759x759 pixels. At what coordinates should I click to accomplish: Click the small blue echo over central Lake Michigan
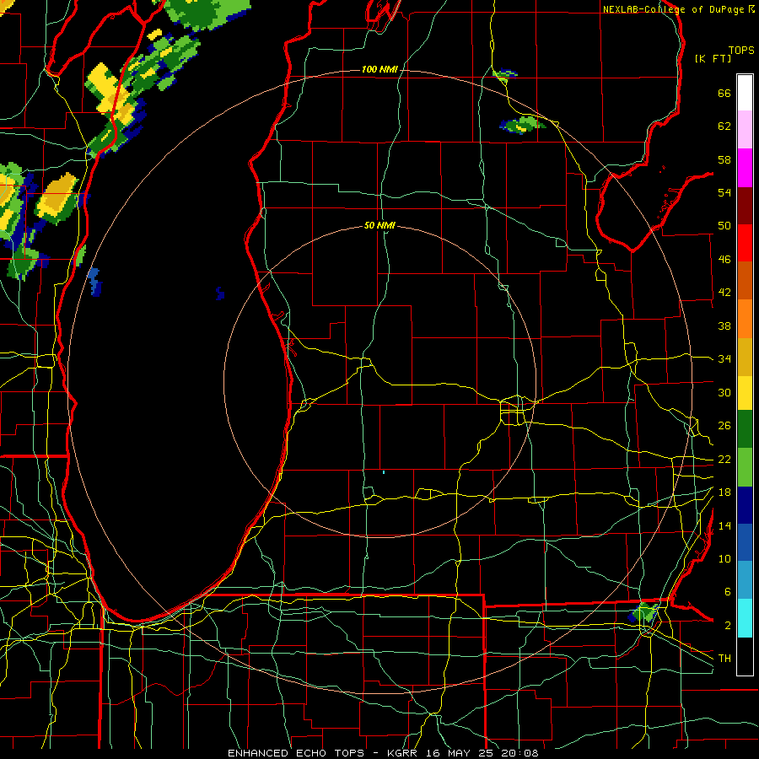pos(220,293)
